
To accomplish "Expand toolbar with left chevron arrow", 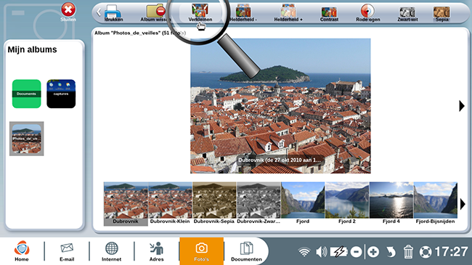I will tap(99, 12).
